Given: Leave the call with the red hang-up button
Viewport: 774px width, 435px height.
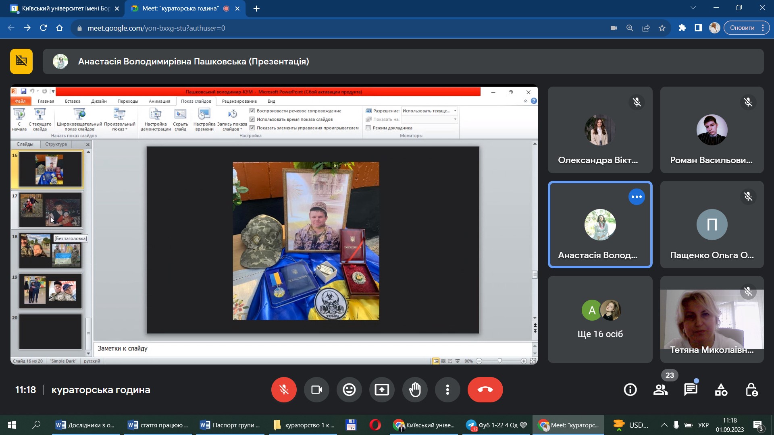Looking at the screenshot, I should [485, 389].
